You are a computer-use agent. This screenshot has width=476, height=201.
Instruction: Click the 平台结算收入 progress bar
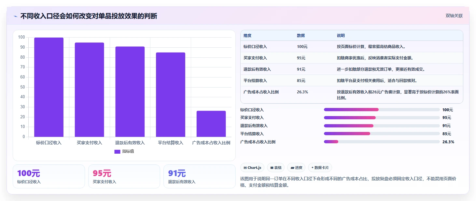pos(382,134)
